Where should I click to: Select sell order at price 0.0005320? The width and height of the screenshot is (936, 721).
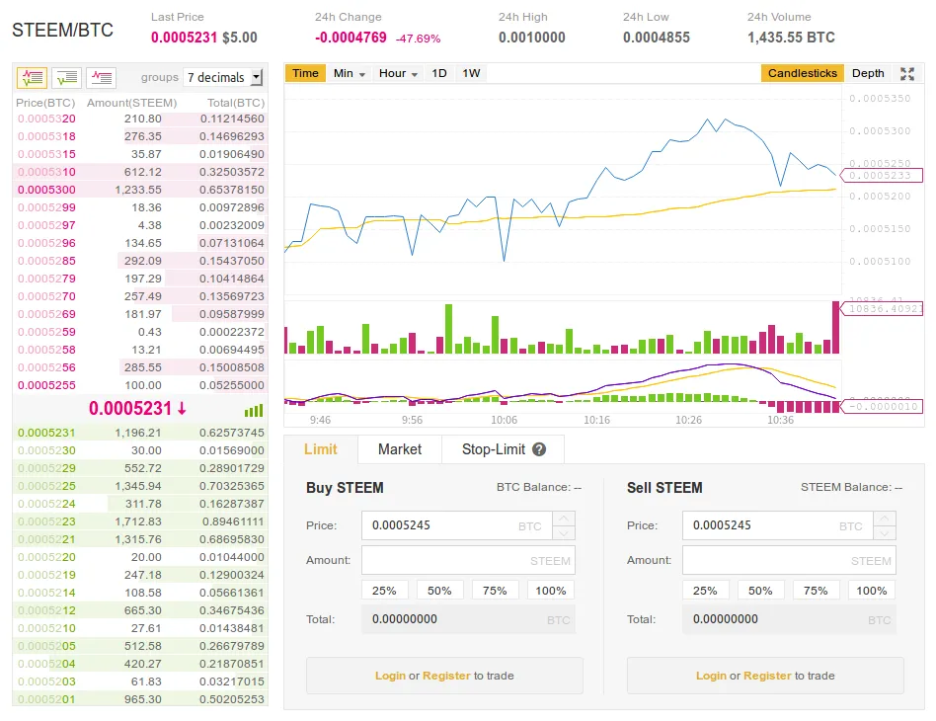[140, 119]
